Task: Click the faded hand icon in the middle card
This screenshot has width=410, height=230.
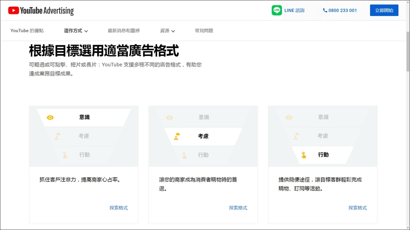Action: (x=184, y=155)
